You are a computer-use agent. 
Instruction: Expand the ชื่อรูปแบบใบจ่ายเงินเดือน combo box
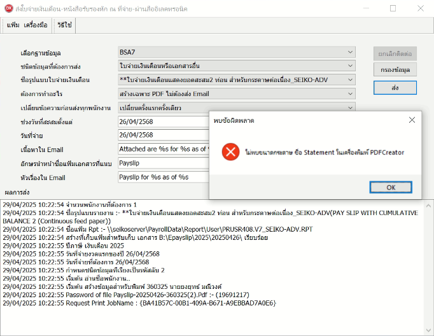coord(236,80)
